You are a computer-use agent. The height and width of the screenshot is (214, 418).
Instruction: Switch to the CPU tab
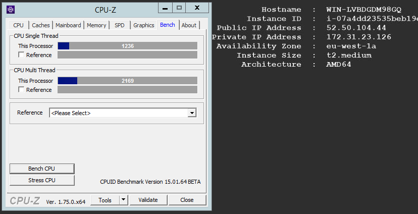point(18,25)
